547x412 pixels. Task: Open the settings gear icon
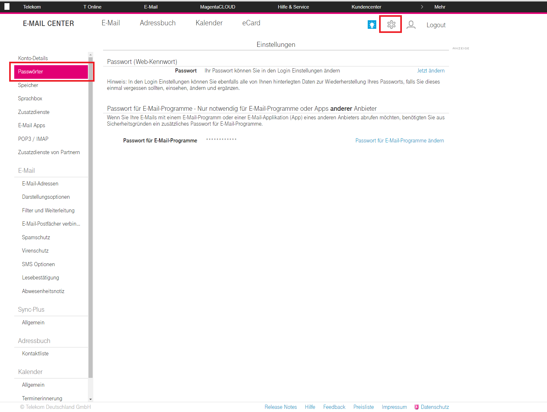[x=391, y=24]
